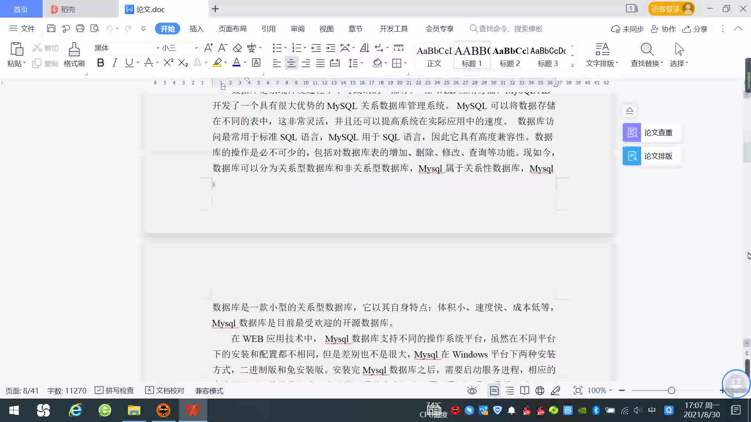
Task: Enable eye protection mode icon
Action: click(x=472, y=390)
